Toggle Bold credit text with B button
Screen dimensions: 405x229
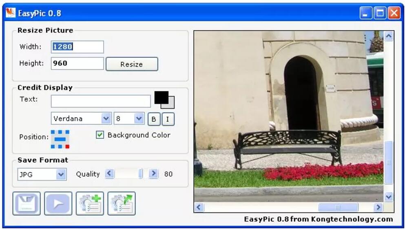click(154, 119)
